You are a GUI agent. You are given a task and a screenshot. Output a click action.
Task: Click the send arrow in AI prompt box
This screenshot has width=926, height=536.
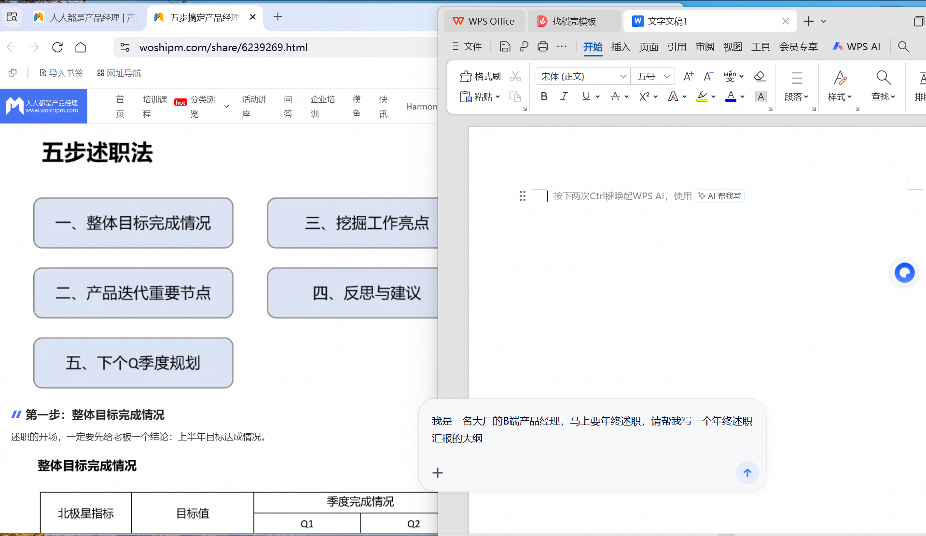click(747, 473)
